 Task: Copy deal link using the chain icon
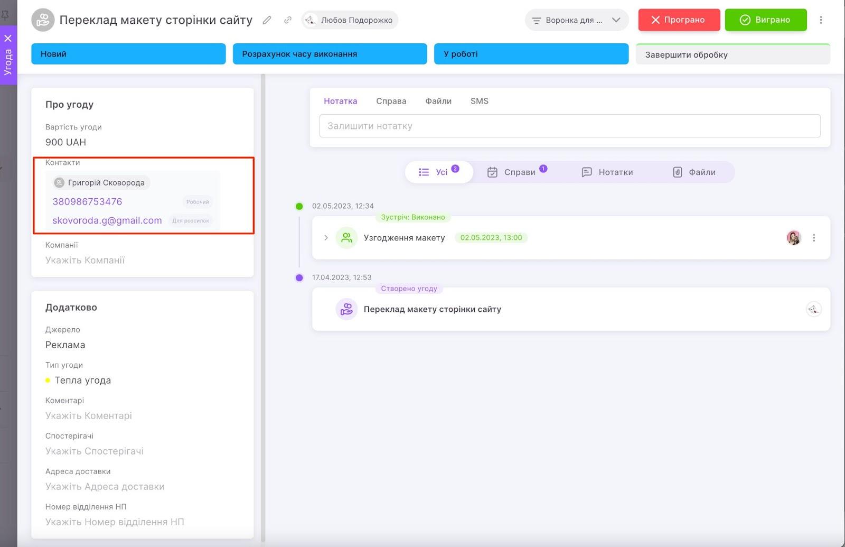288,20
